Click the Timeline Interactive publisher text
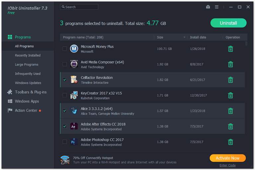255x170 pixels. tap(95, 83)
